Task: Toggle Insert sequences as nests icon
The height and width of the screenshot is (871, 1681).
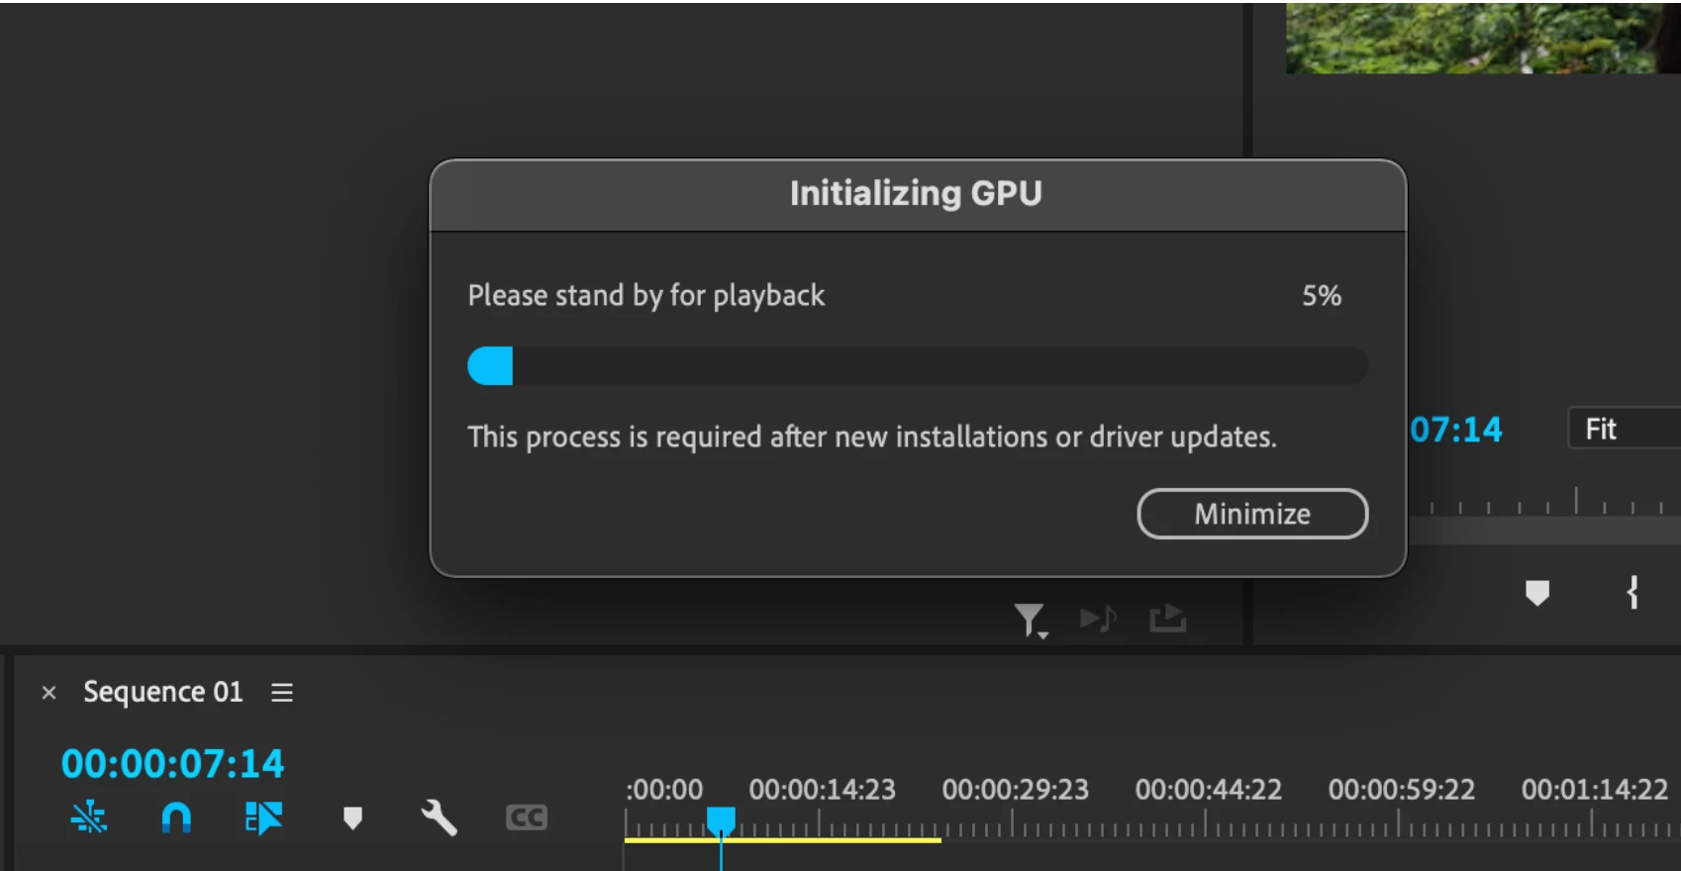Action: pos(89,818)
